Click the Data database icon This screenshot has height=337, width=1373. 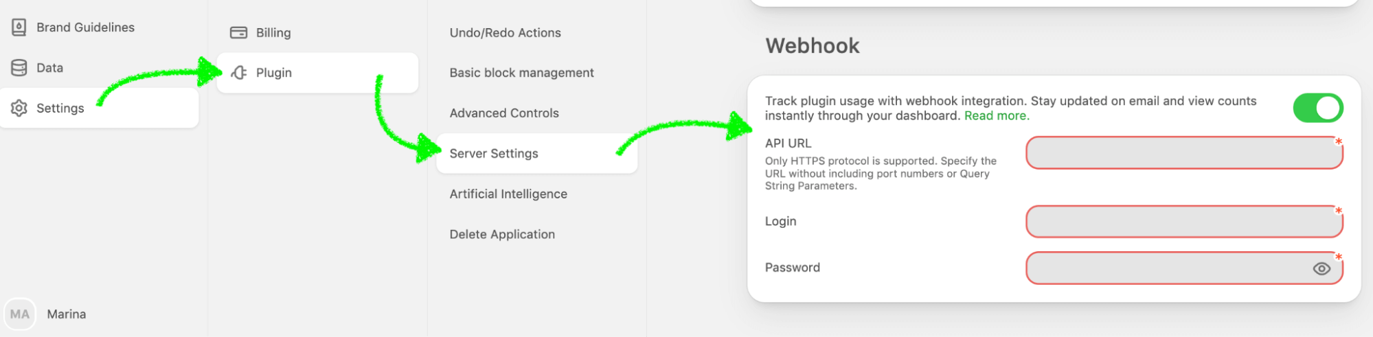tap(19, 68)
